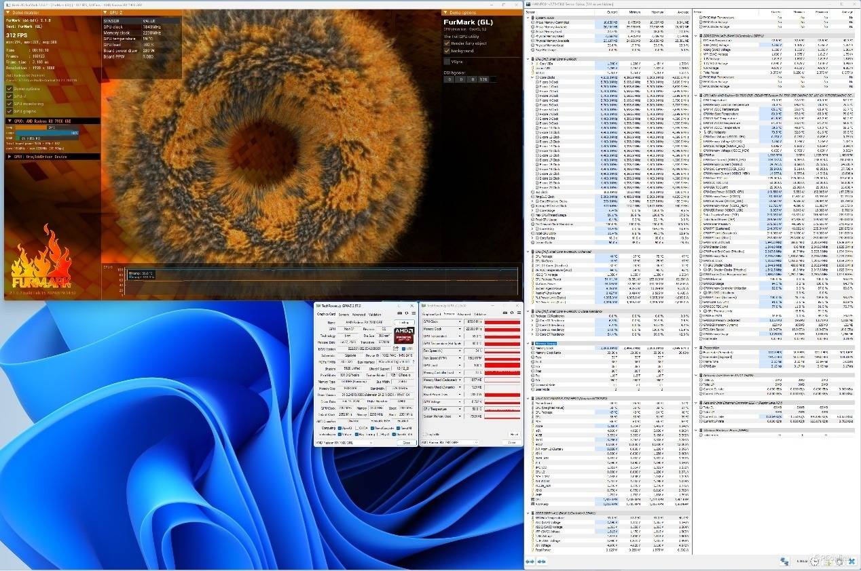Open the Fan Speed (%) sensor dropdown

[x=460, y=351]
